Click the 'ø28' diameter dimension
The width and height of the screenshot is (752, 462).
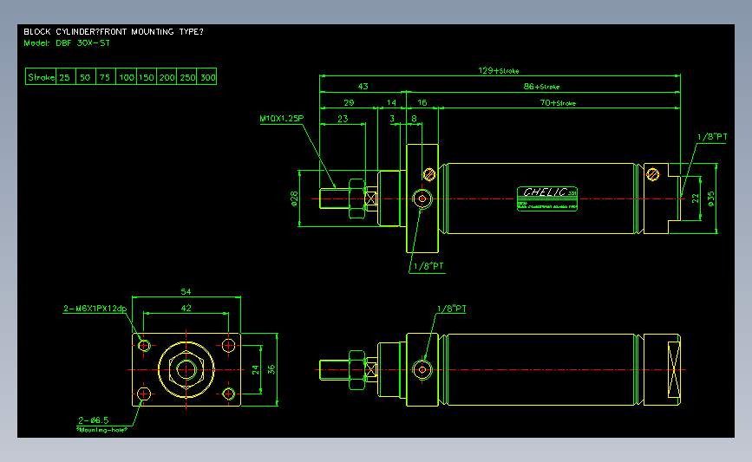[x=294, y=198]
